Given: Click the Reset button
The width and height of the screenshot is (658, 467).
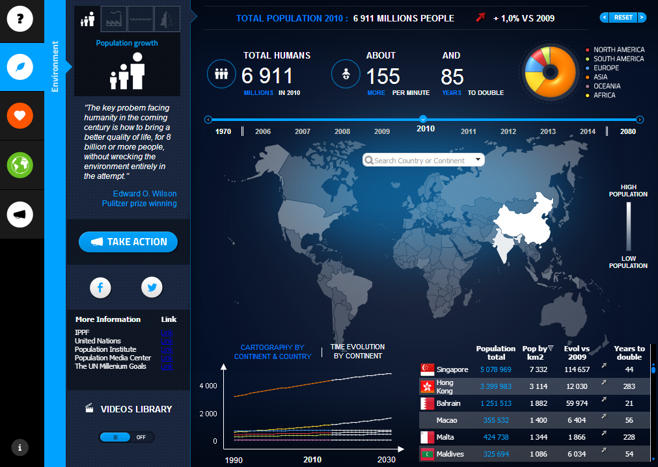Looking at the screenshot, I should [623, 18].
